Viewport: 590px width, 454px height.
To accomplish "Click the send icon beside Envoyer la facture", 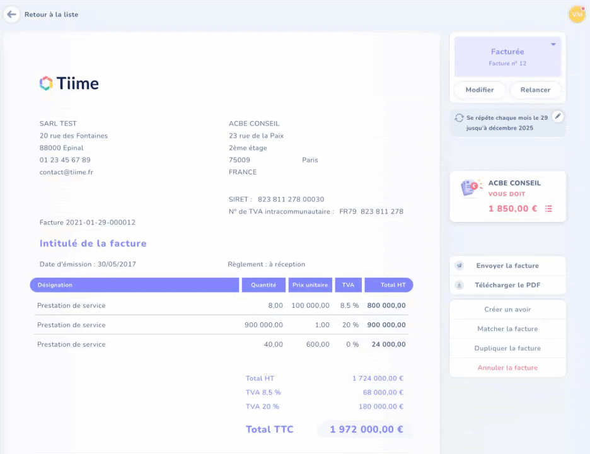I will coord(460,265).
